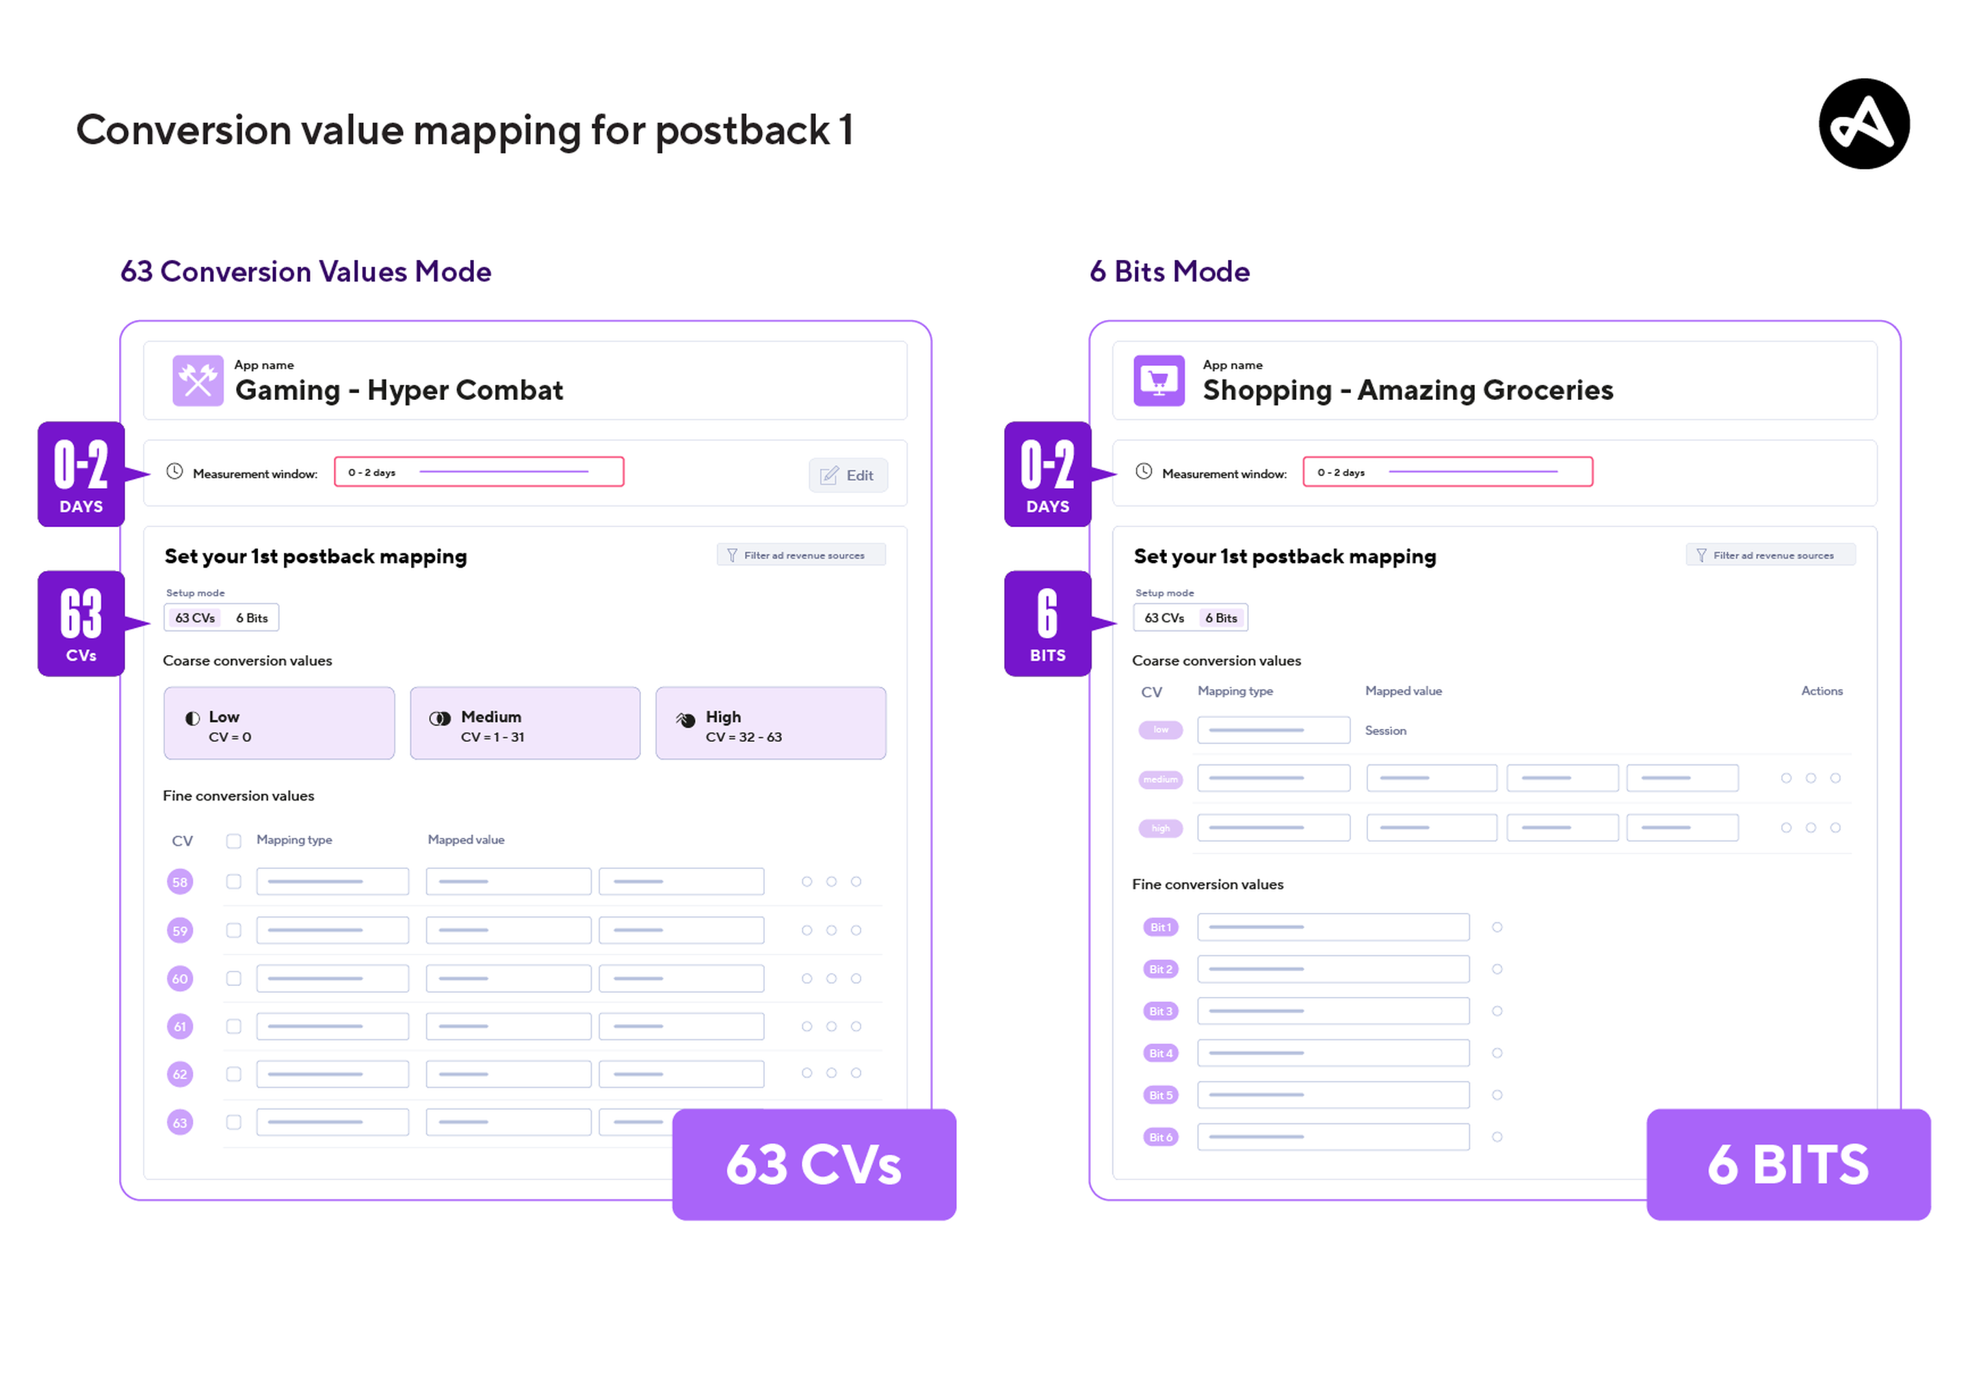Open the Bit 3 mapping dropdown

coord(1332,1011)
